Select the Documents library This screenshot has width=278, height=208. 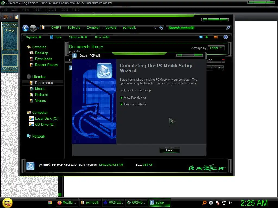click(x=43, y=83)
